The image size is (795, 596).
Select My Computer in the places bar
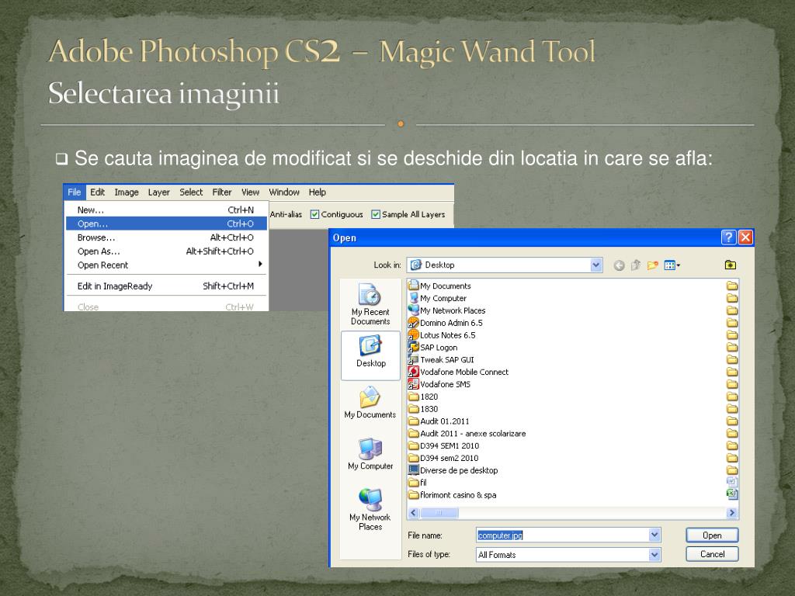pyautogui.click(x=370, y=454)
